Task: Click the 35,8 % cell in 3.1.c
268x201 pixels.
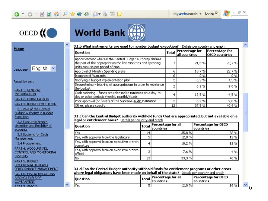Action: coord(172,133)
